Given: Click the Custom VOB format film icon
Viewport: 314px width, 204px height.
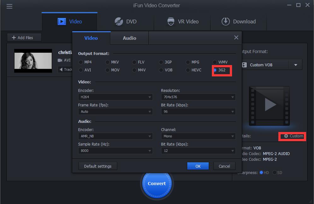Looking at the screenshot, I should click(244, 65).
